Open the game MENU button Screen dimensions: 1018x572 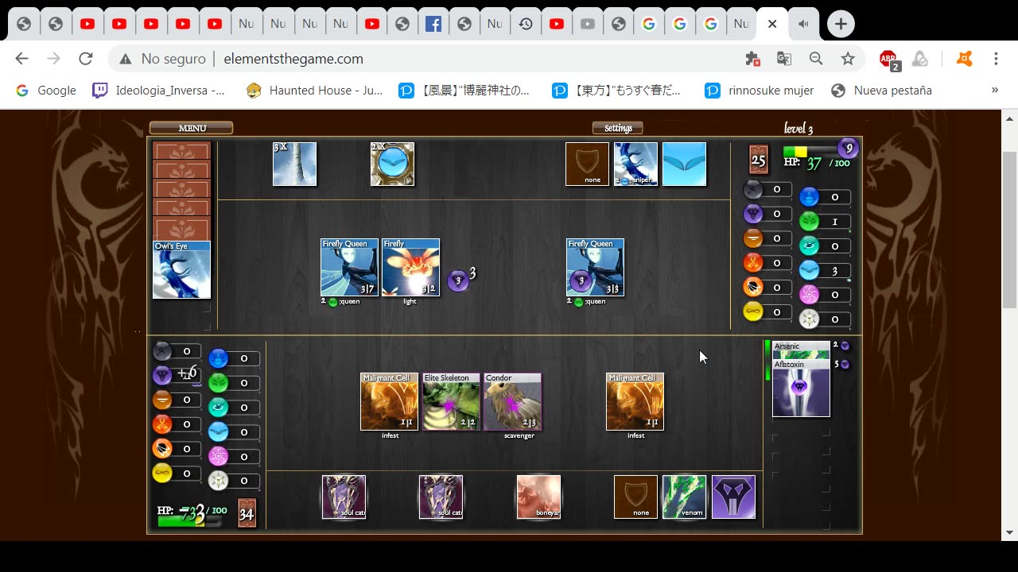pos(191,128)
